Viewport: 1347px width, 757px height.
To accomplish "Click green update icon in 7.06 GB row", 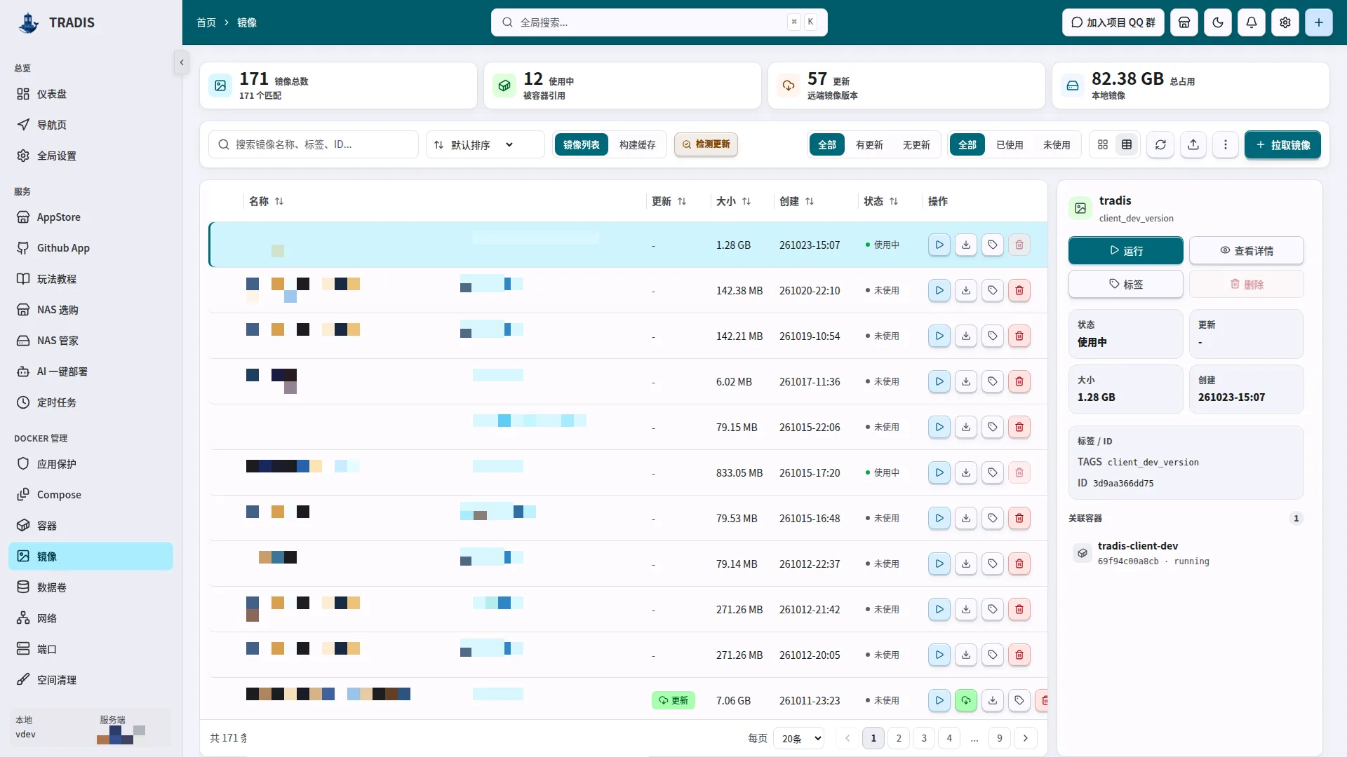I will pos(965,700).
